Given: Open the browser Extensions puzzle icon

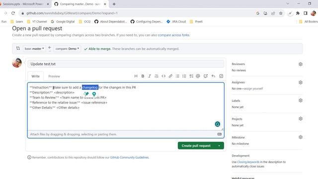Looking at the screenshot, I should (298, 13).
